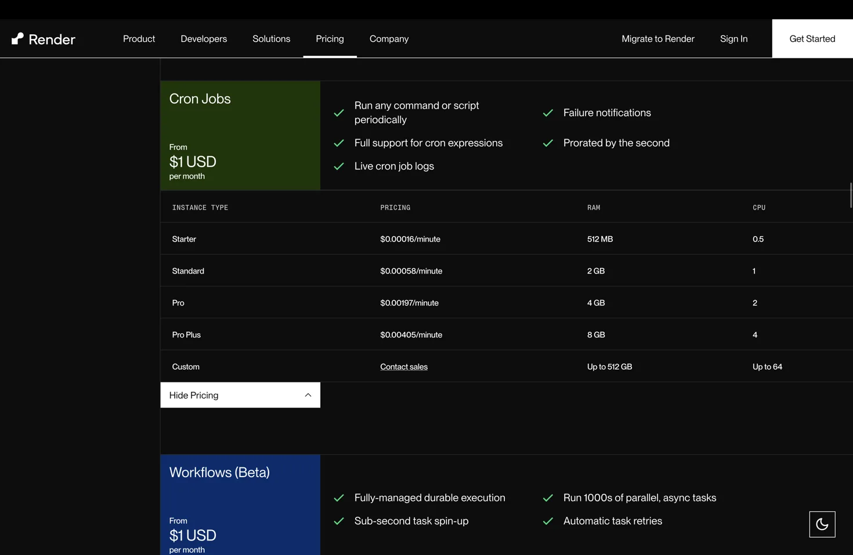
Task: Open the Developers menu
Action: click(204, 39)
